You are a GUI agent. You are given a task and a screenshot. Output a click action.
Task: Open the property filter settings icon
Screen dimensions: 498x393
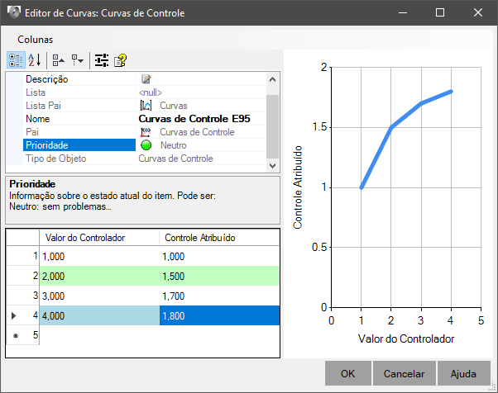click(x=102, y=60)
